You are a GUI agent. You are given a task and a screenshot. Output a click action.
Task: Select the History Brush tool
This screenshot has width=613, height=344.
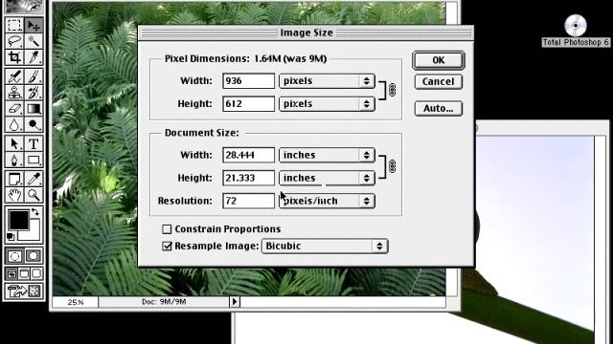pyautogui.click(x=34, y=93)
